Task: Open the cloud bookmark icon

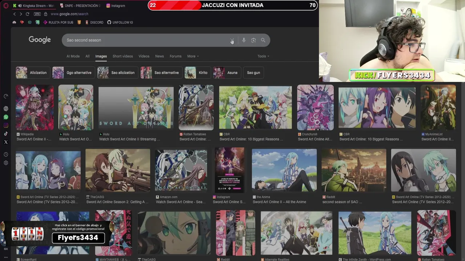Action: [x=14, y=22]
